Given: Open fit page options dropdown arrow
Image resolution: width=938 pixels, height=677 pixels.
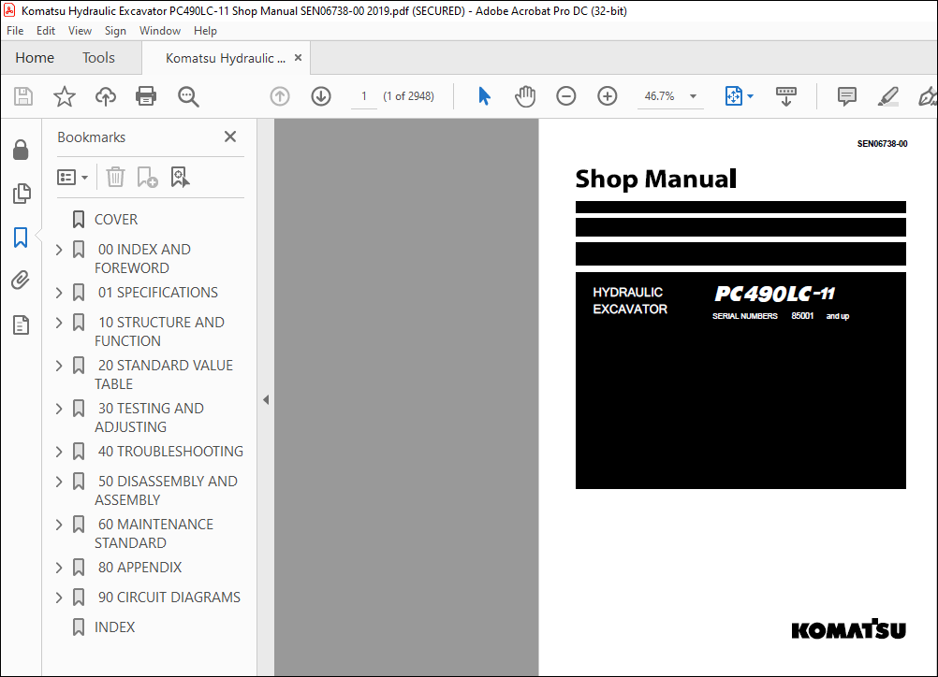Looking at the screenshot, I should click(750, 96).
